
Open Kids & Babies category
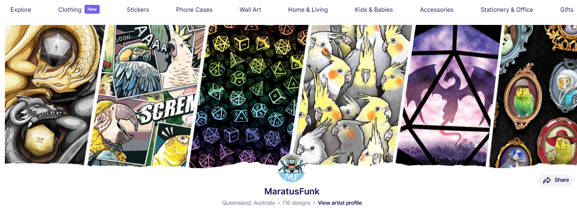pos(374,10)
